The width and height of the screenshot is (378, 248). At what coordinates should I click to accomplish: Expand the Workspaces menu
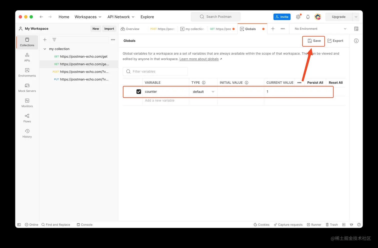pyautogui.click(x=88, y=17)
